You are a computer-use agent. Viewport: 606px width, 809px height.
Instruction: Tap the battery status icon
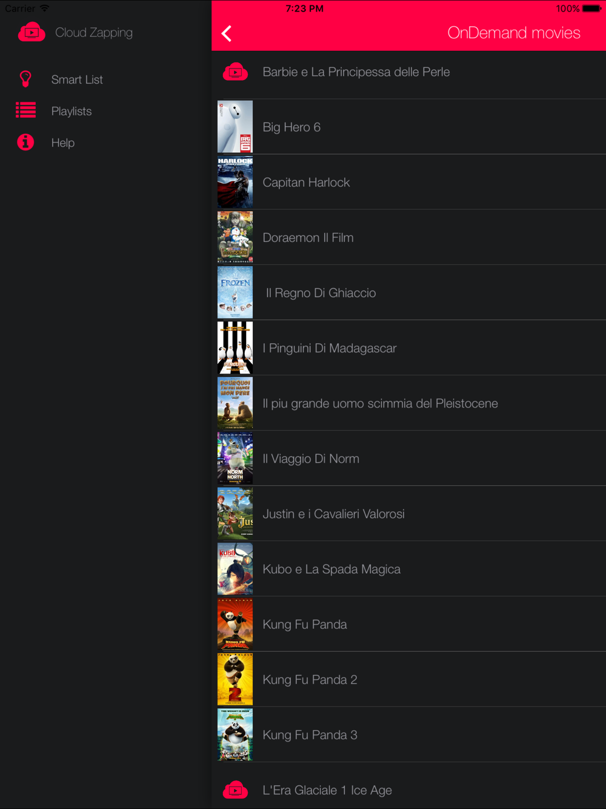click(592, 8)
